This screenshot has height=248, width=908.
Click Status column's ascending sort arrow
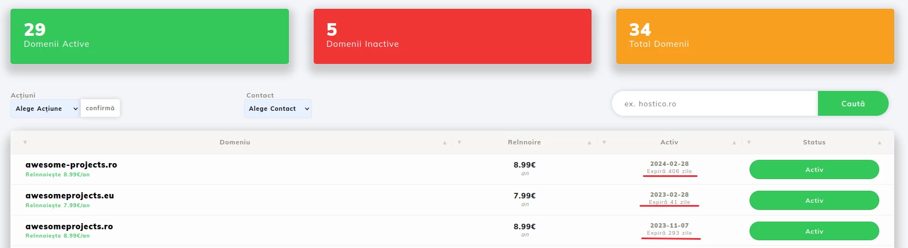click(x=879, y=142)
